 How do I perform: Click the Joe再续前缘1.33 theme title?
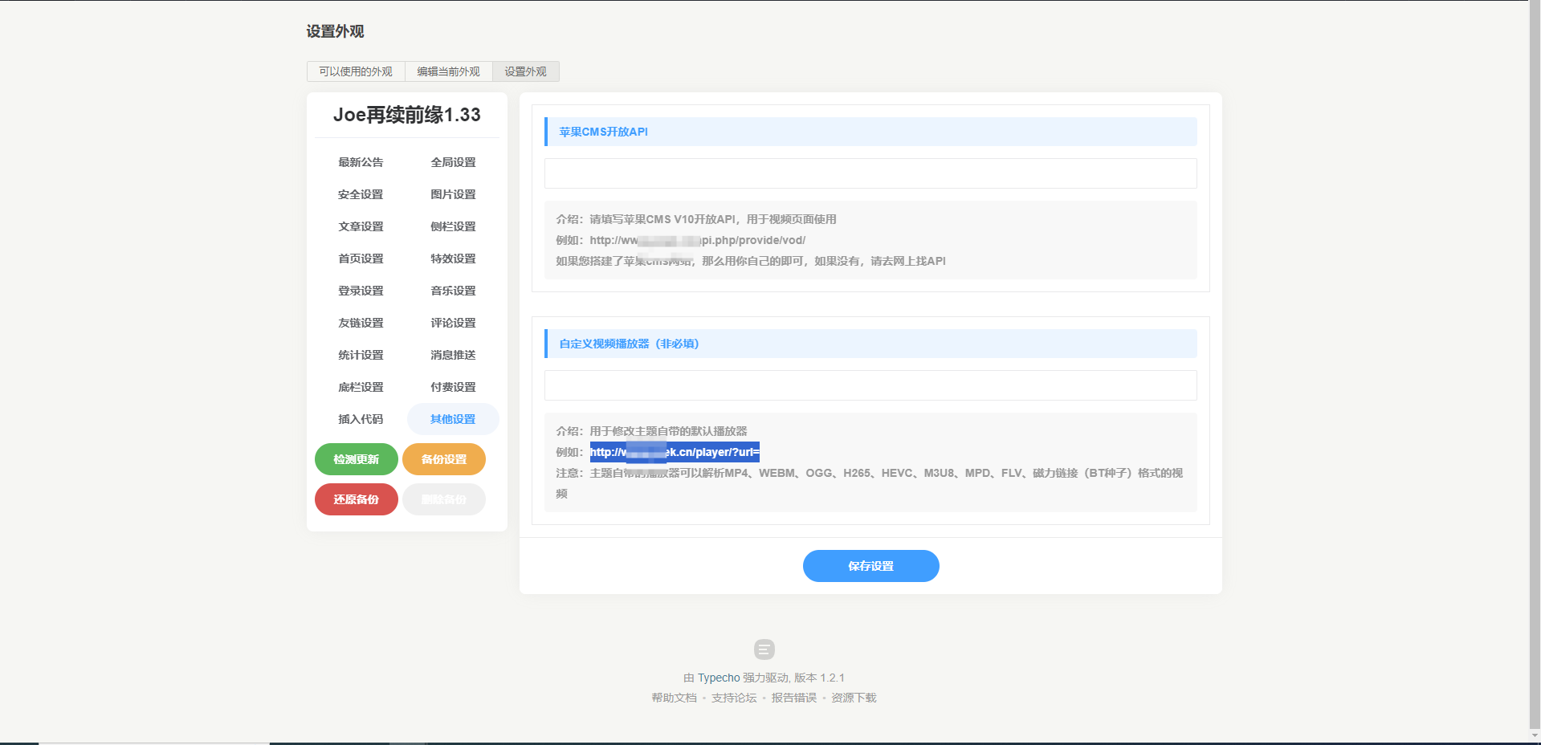(x=407, y=115)
